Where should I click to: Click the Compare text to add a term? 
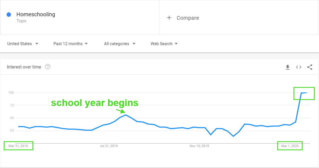[x=188, y=18]
